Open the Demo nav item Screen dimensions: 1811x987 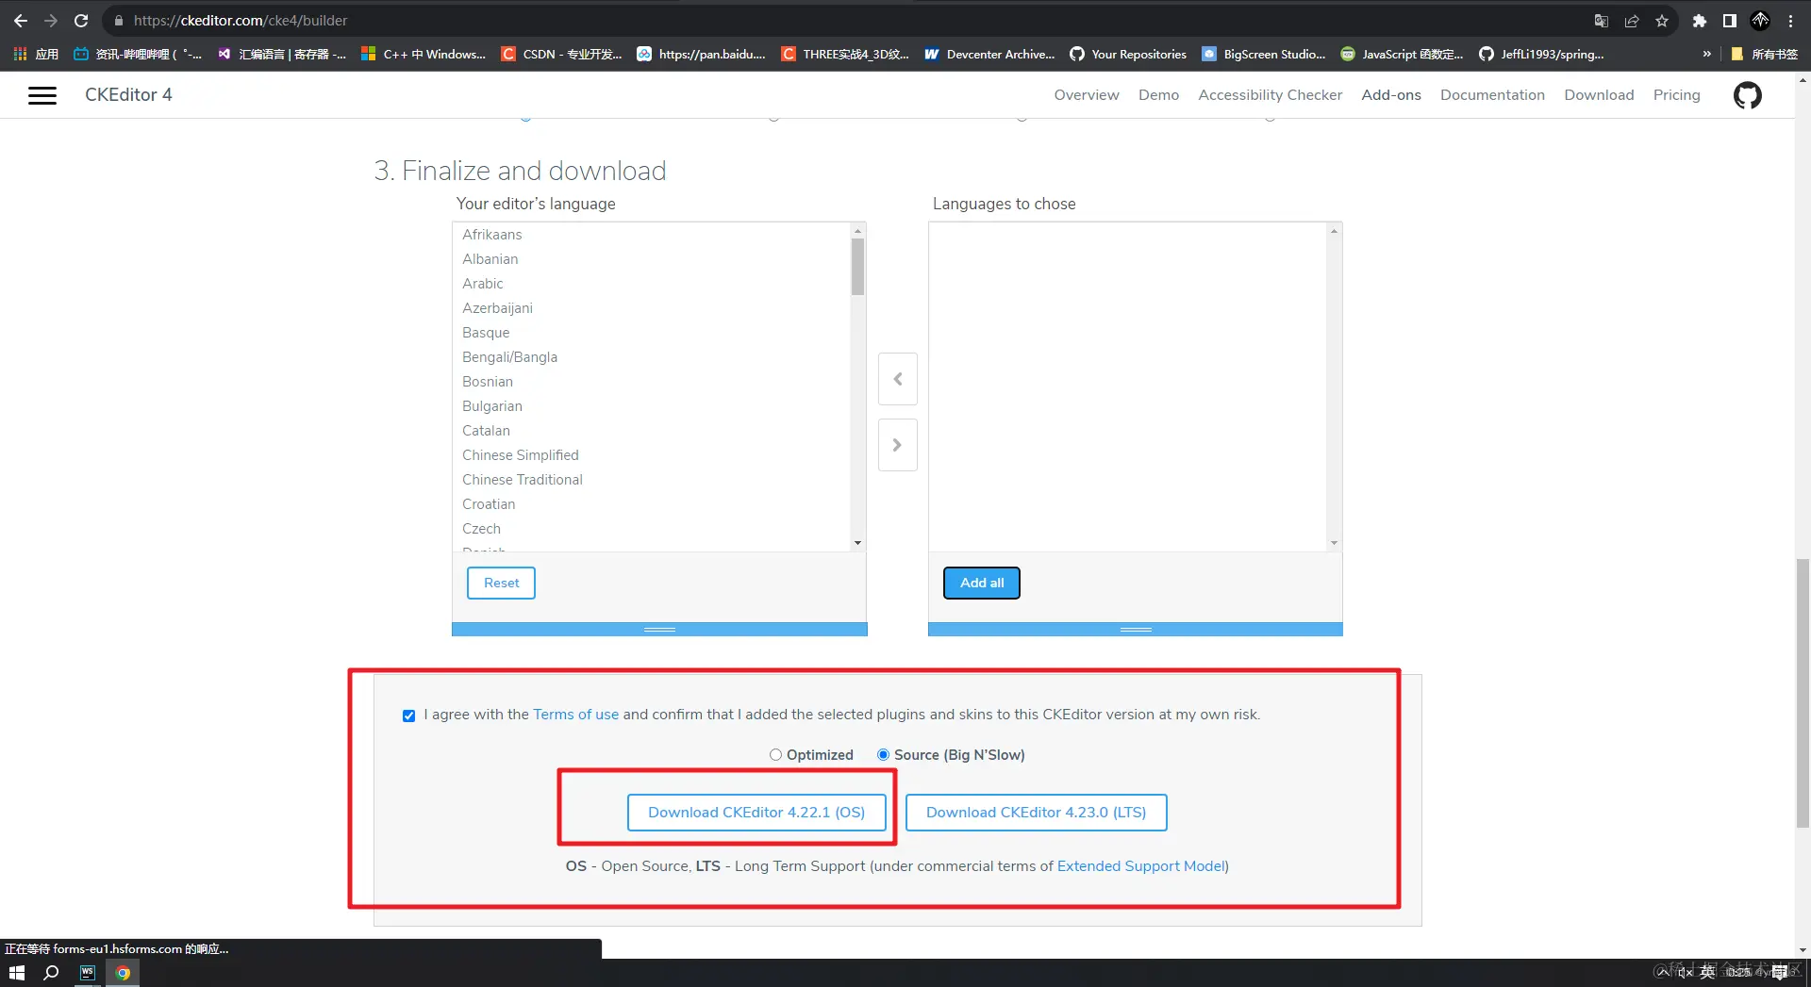tap(1158, 95)
